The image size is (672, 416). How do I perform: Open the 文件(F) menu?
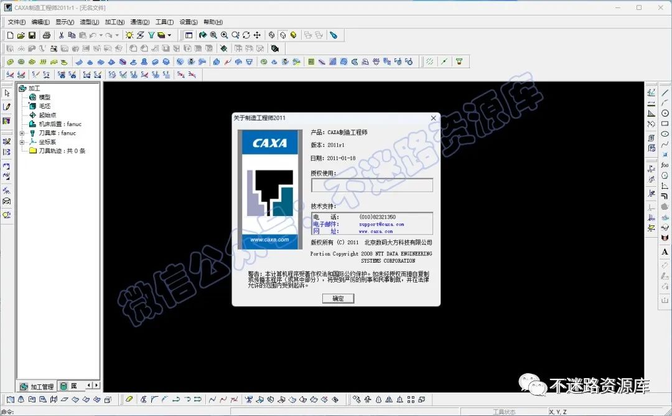(16, 22)
